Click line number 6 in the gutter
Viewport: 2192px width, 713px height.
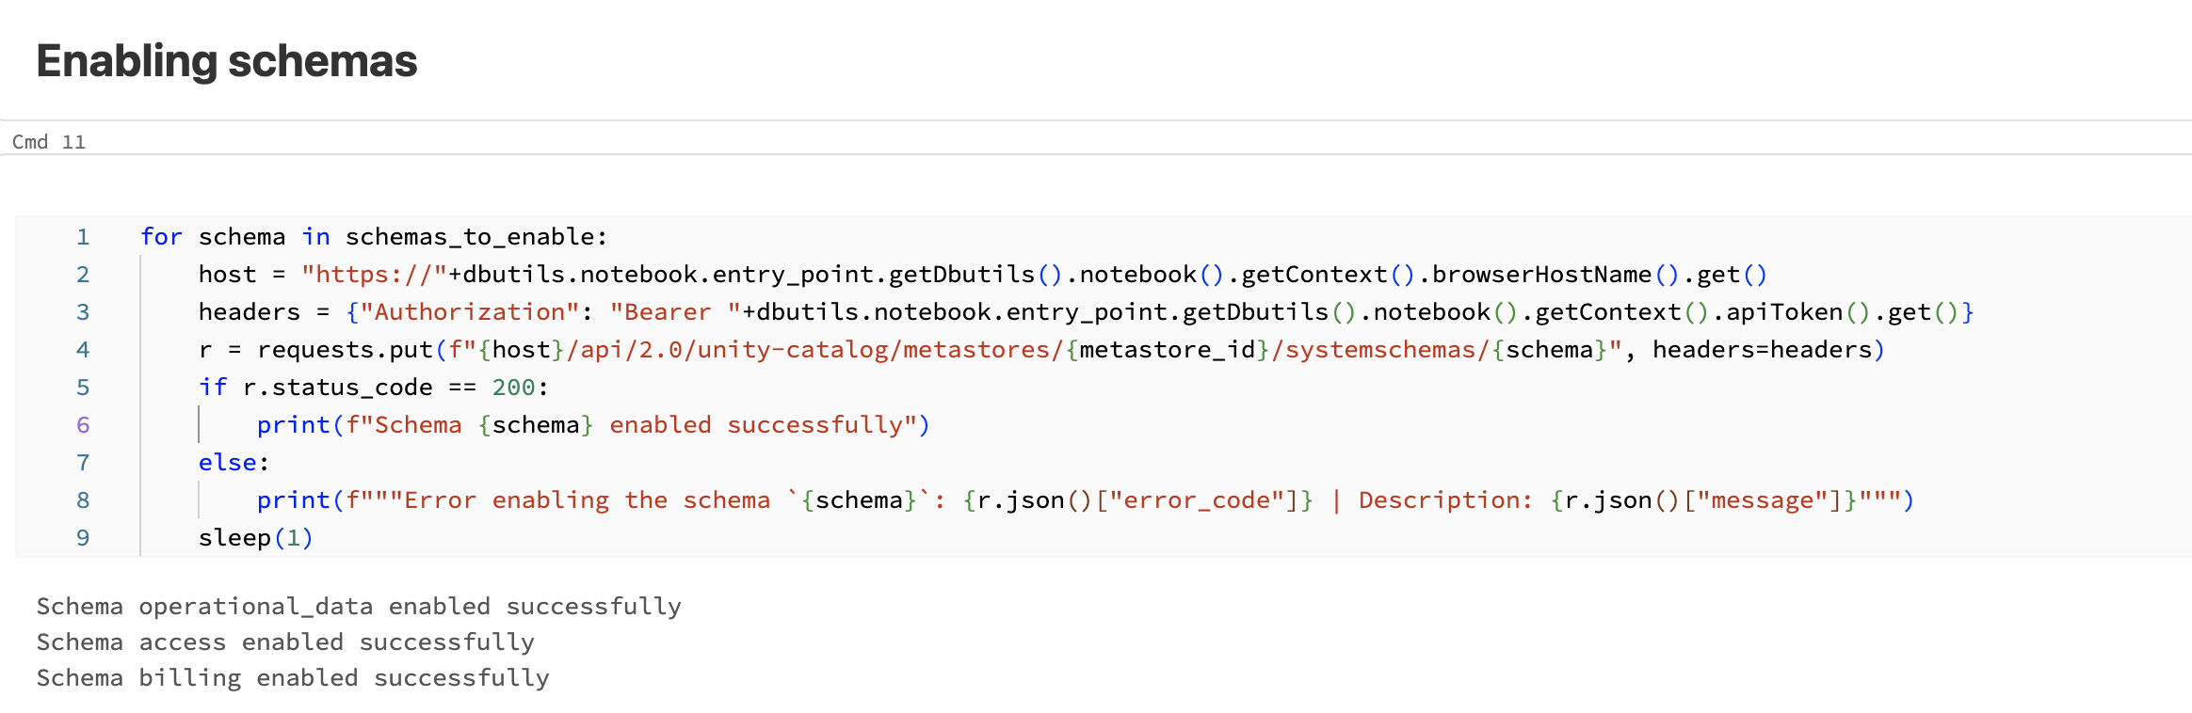point(83,425)
